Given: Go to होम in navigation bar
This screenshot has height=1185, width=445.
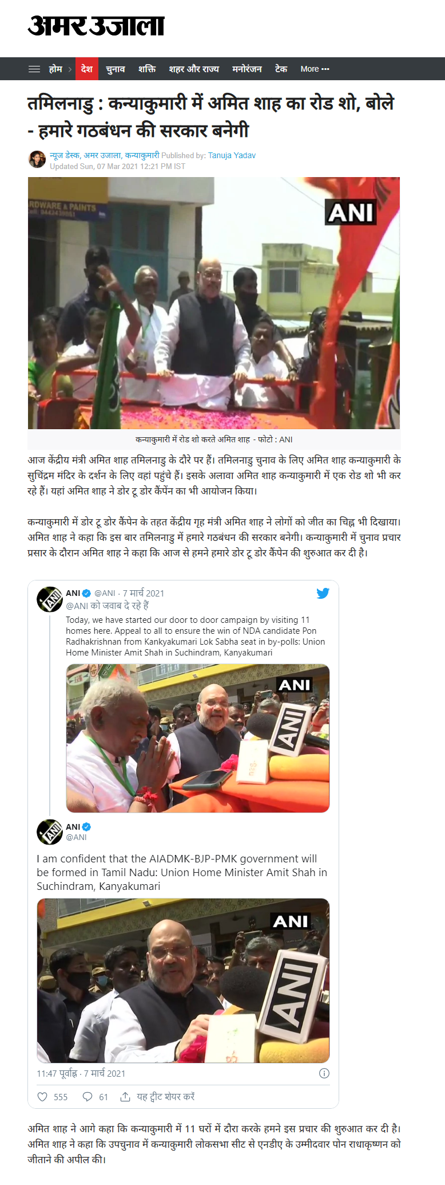Looking at the screenshot, I should [55, 69].
